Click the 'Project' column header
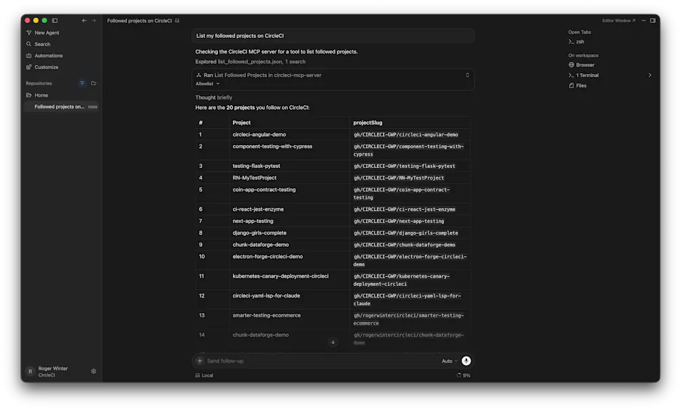 tap(242, 123)
